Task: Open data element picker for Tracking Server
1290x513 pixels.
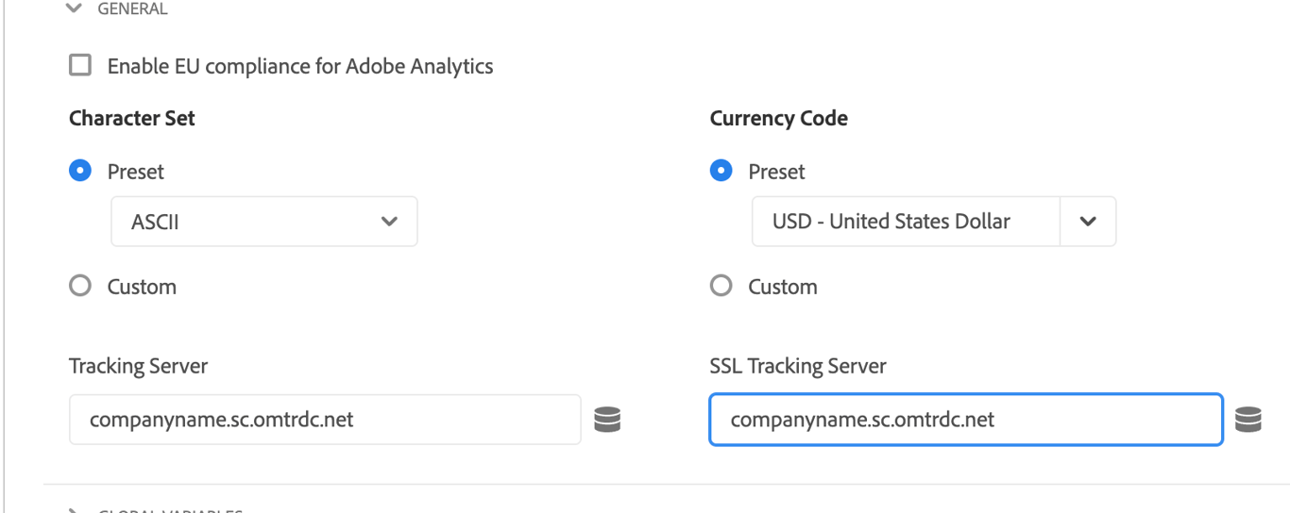Action: [x=606, y=420]
